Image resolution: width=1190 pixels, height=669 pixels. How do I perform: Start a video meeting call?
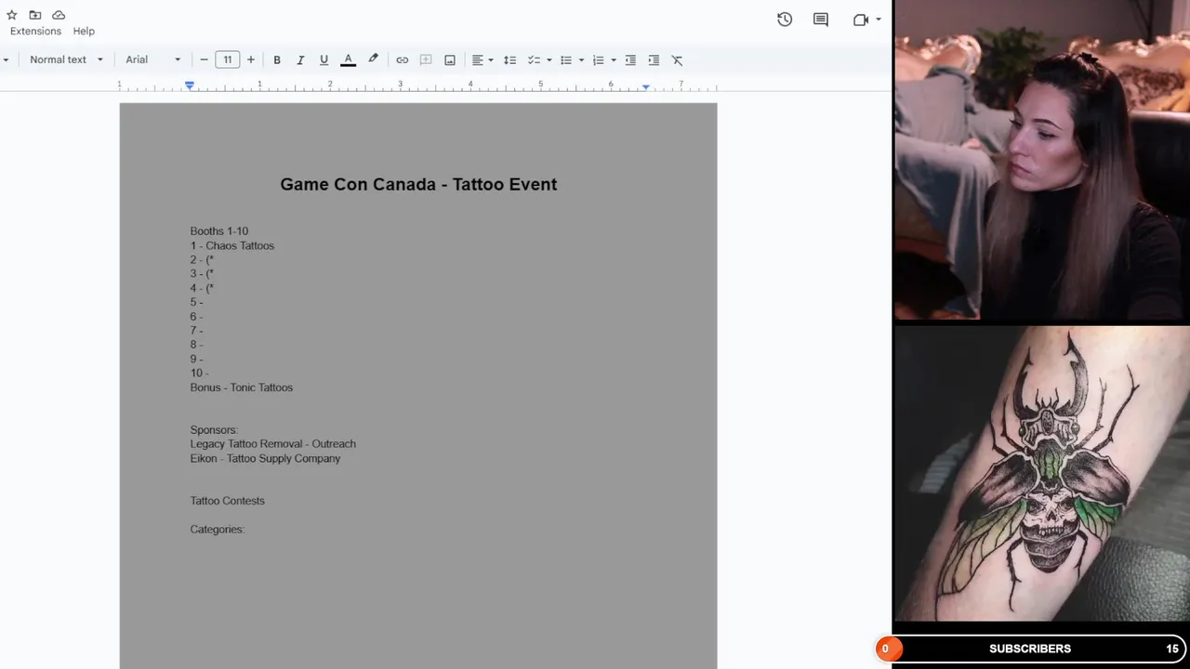coord(860,20)
